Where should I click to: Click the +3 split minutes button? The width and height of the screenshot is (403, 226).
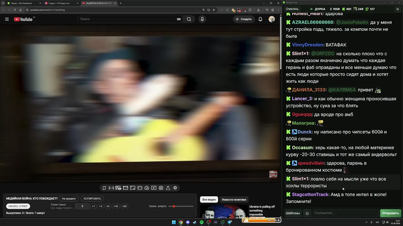point(100,206)
